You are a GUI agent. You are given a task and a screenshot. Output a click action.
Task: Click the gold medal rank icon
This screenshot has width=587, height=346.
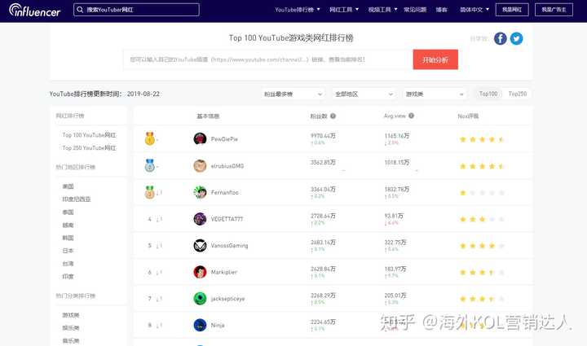click(150, 138)
